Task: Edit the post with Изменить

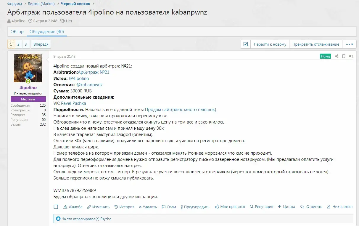Action: [98, 207]
